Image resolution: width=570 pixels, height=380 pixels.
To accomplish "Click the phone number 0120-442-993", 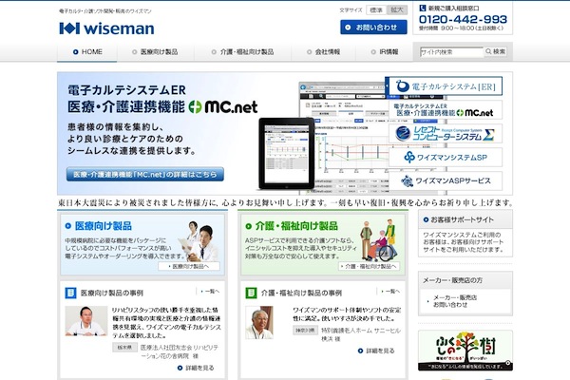I will click(x=463, y=19).
